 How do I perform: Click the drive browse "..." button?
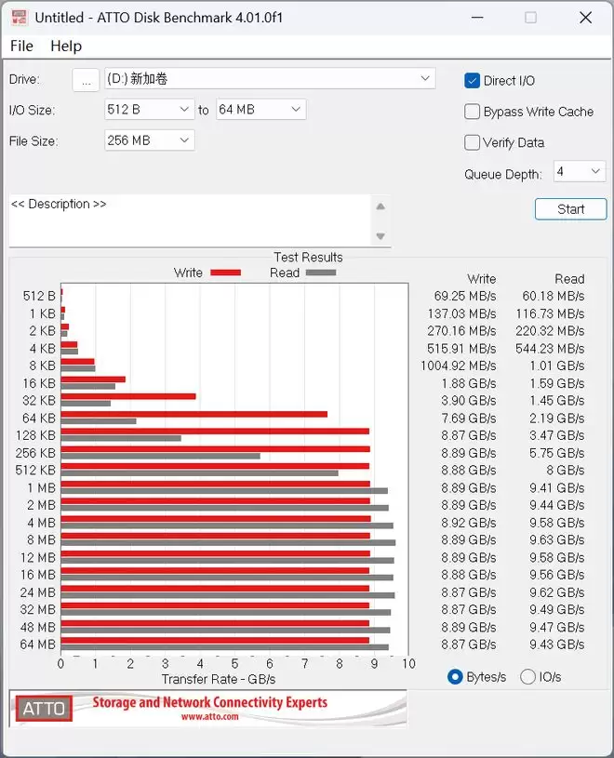(x=86, y=81)
